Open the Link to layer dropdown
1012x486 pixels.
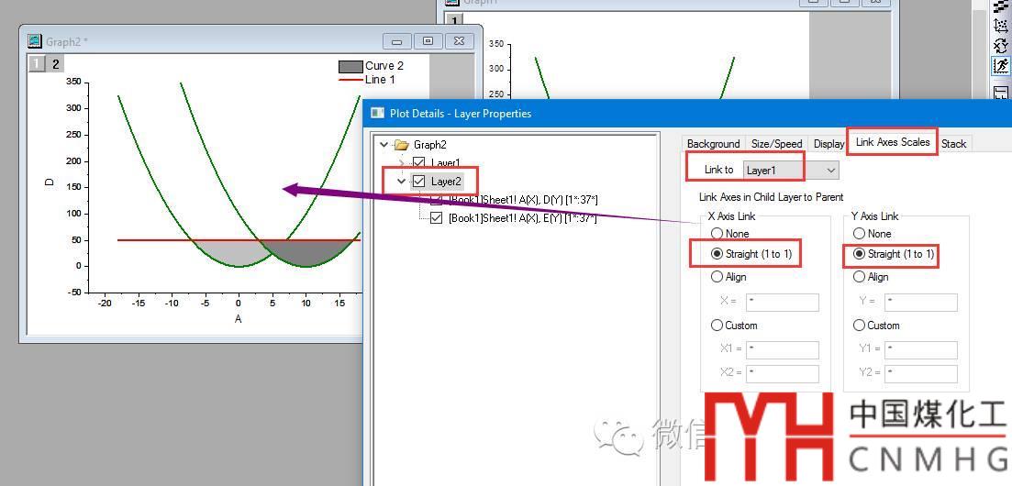791,171
